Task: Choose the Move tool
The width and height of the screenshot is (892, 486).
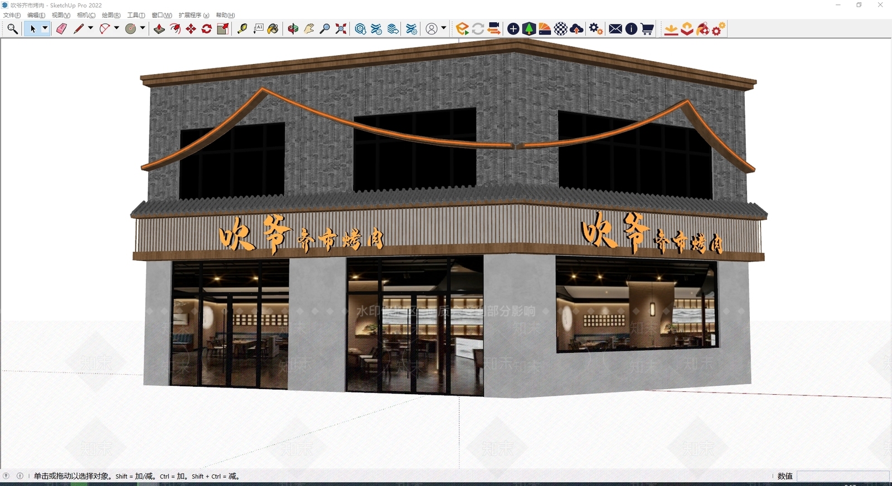Action: pos(191,29)
